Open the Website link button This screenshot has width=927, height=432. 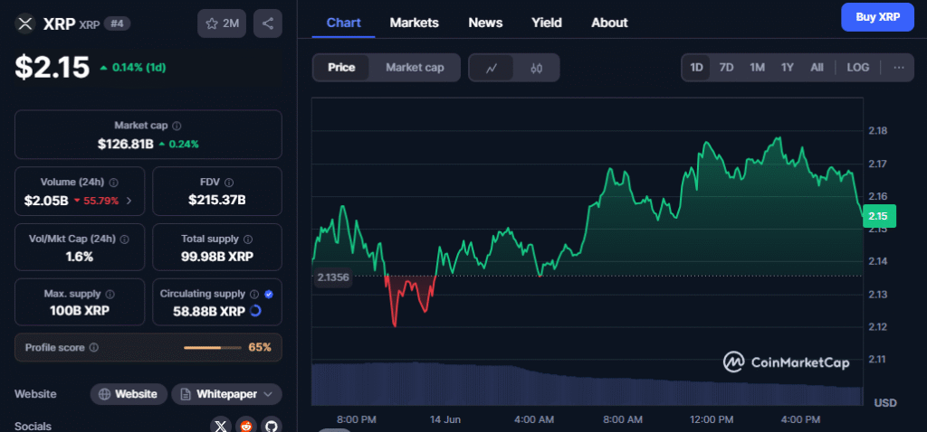(x=129, y=394)
